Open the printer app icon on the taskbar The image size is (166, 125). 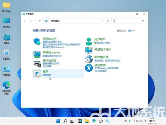click(101, 121)
